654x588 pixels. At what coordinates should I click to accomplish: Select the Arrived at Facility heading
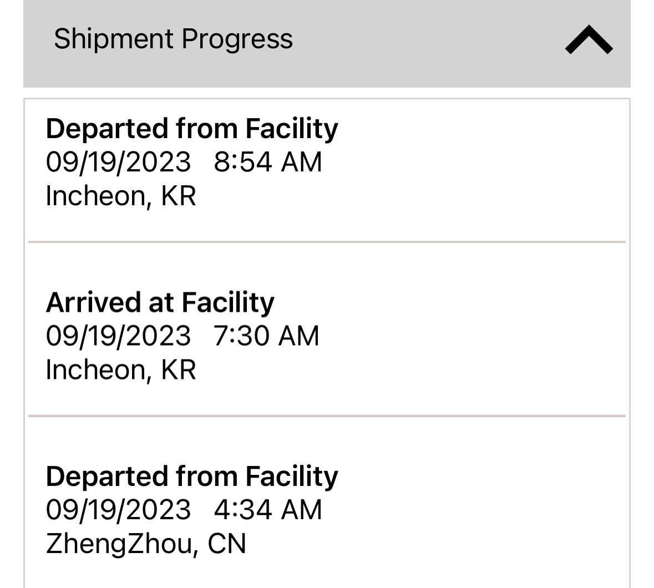pos(160,302)
